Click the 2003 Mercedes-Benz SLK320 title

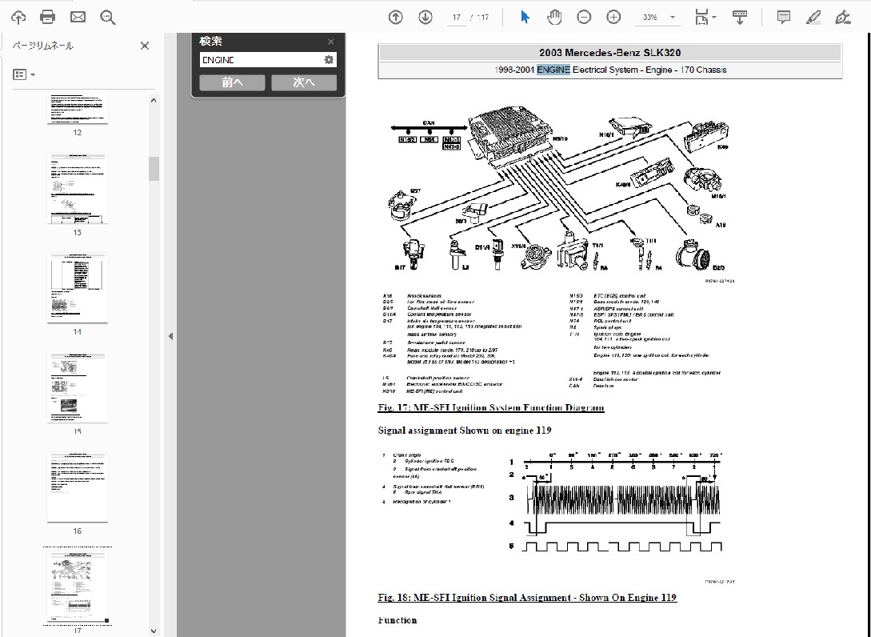tap(610, 53)
